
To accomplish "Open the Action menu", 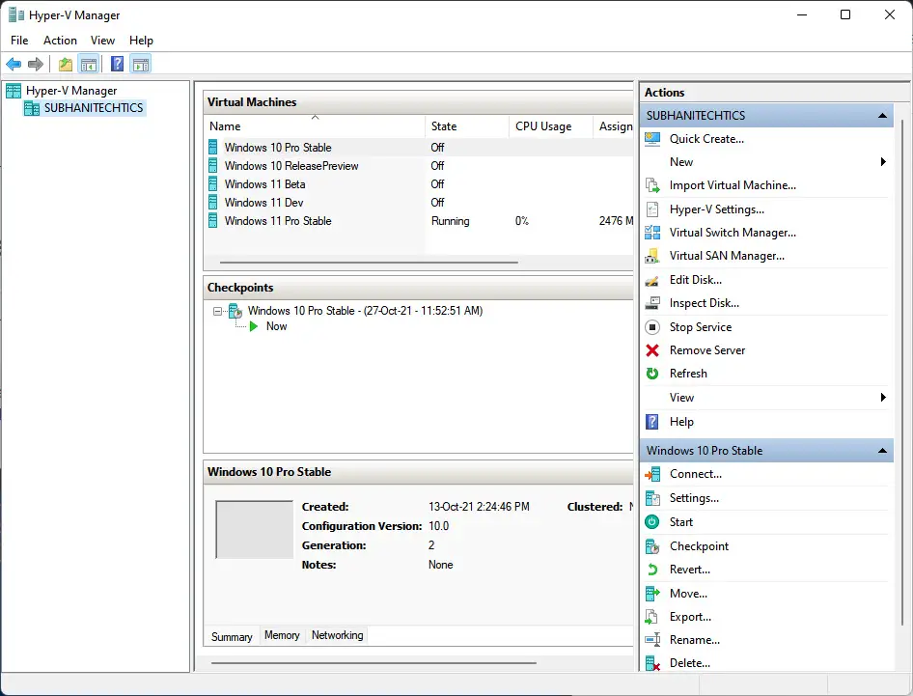I will [x=60, y=41].
